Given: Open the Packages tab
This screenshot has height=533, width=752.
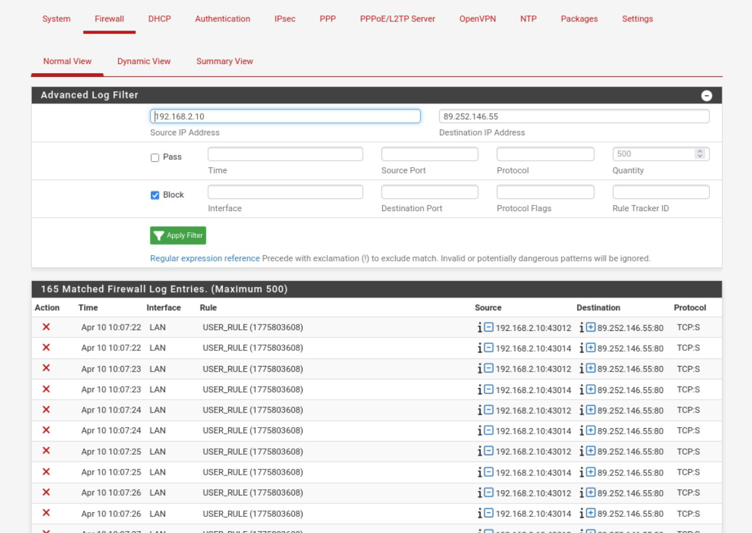Looking at the screenshot, I should (x=579, y=19).
